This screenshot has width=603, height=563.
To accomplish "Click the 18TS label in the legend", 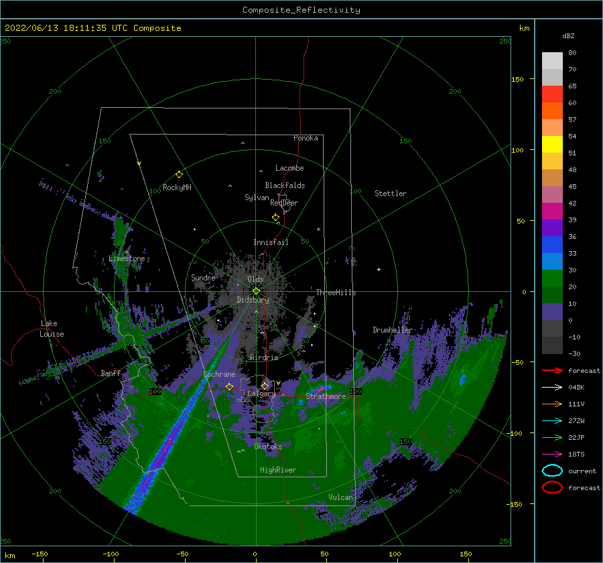I will tap(576, 455).
